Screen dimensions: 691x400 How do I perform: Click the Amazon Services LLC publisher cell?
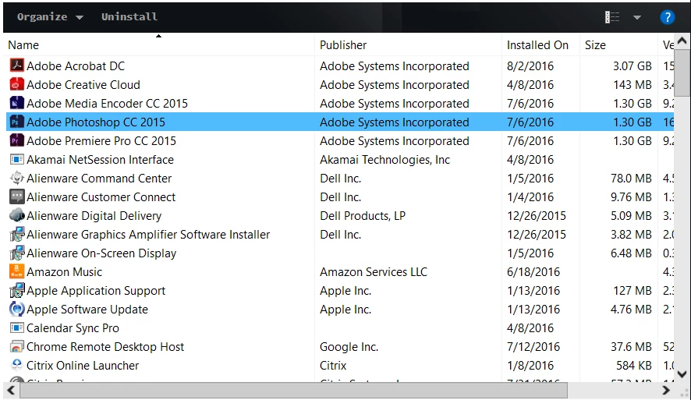pyautogui.click(x=374, y=272)
